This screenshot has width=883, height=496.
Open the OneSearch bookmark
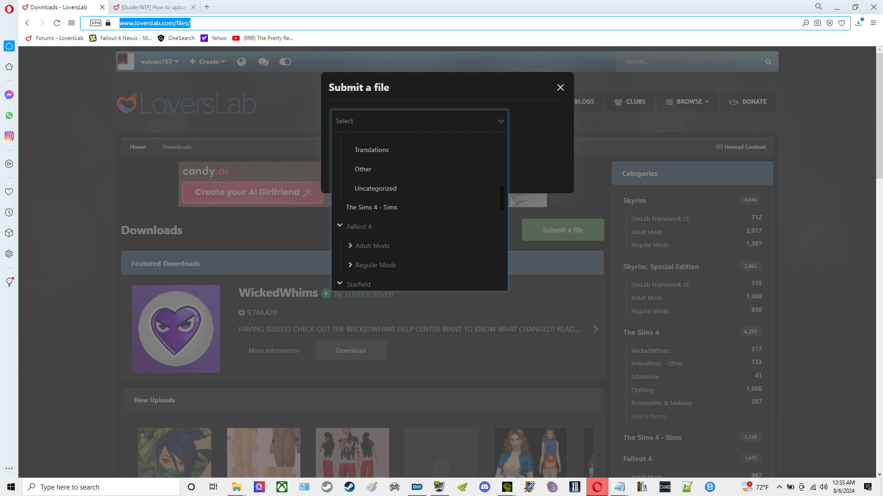pyautogui.click(x=176, y=38)
